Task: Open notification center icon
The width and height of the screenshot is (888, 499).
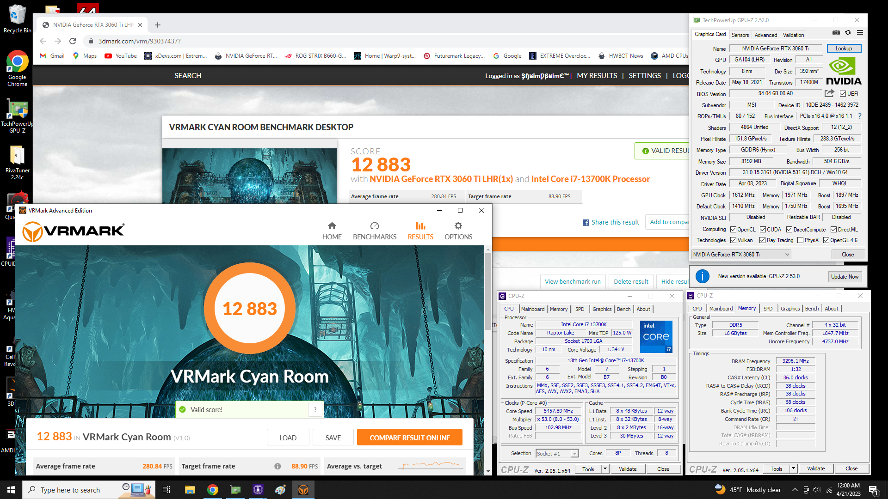Action: point(873,490)
